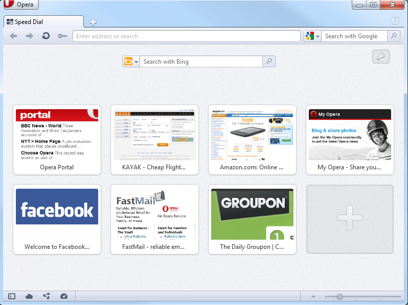Screen dimensions: 408x305
Task: Expand the Bing search engine dropdown
Action: click(131, 62)
